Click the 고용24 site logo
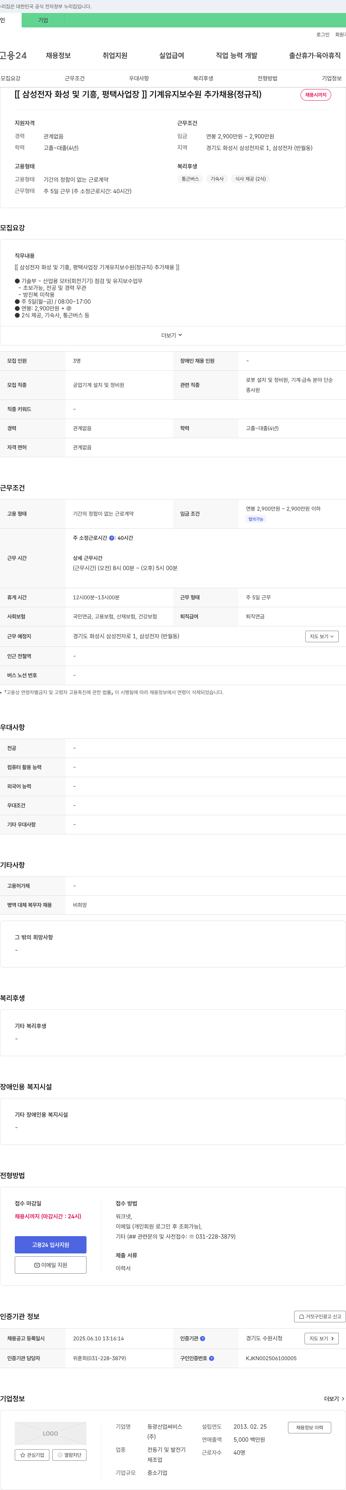This screenshot has height=1490, width=346. pyautogui.click(x=13, y=56)
